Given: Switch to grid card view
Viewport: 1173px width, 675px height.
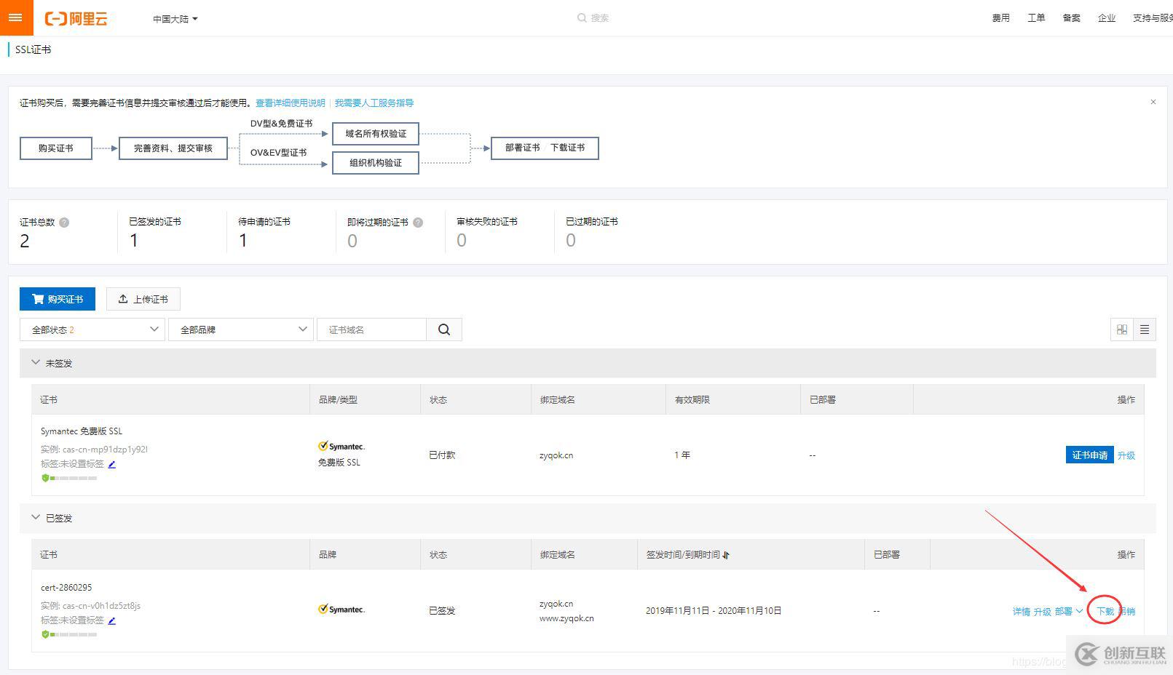Looking at the screenshot, I should 1121,329.
